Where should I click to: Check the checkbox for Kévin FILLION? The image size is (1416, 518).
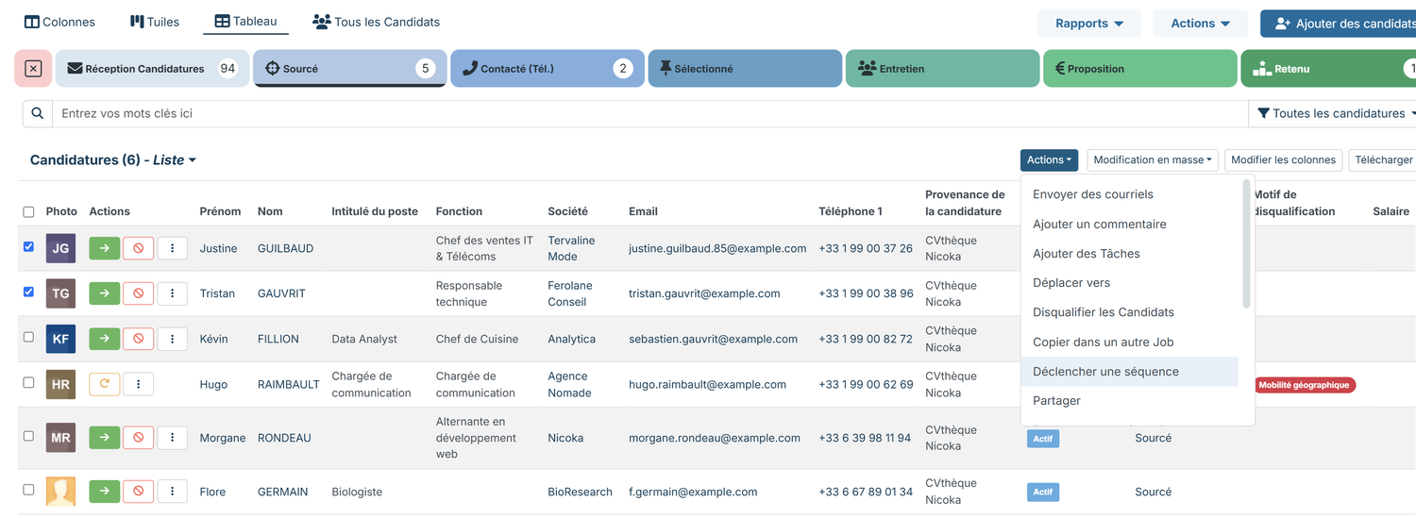28,337
